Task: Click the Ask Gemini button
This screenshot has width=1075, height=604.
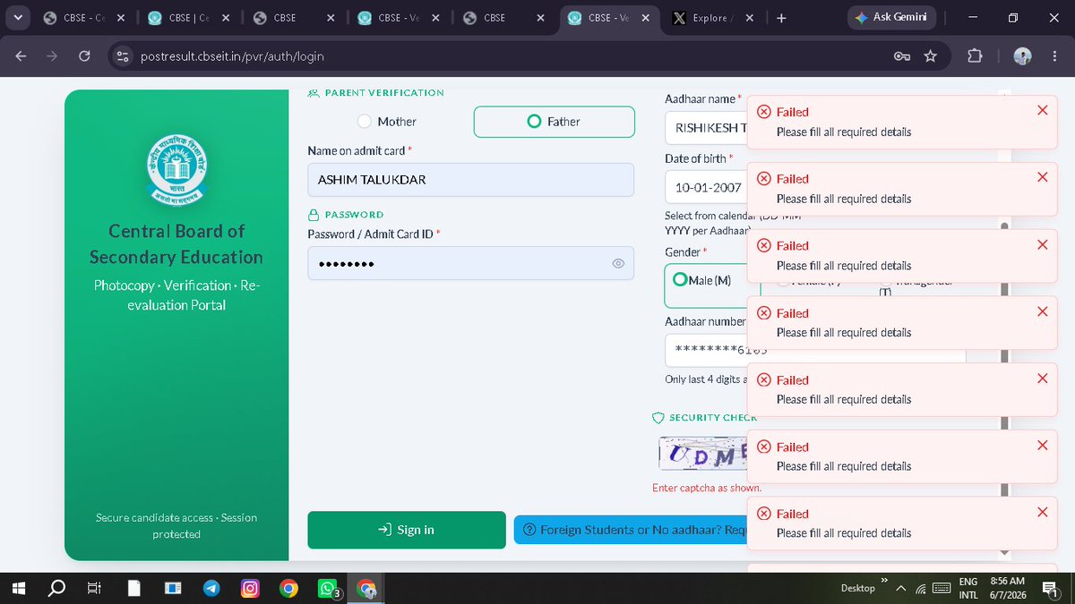Action: [x=890, y=17]
